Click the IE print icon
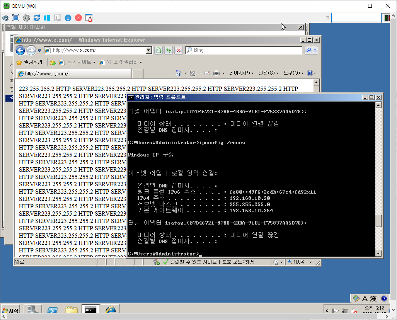 tap(216, 73)
